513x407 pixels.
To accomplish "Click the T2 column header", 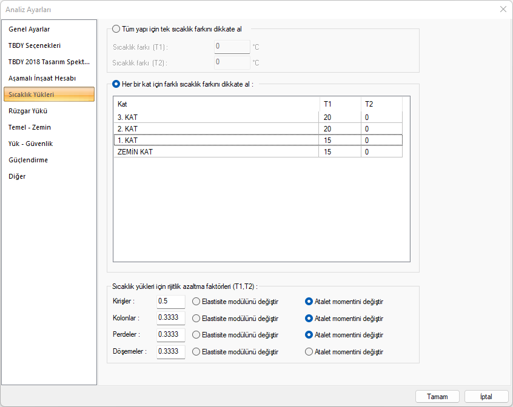I will click(x=381, y=104).
